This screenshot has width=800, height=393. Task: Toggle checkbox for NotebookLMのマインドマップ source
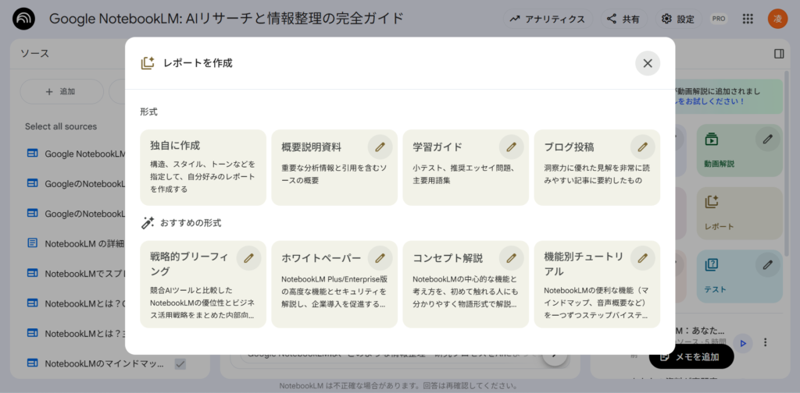click(180, 363)
